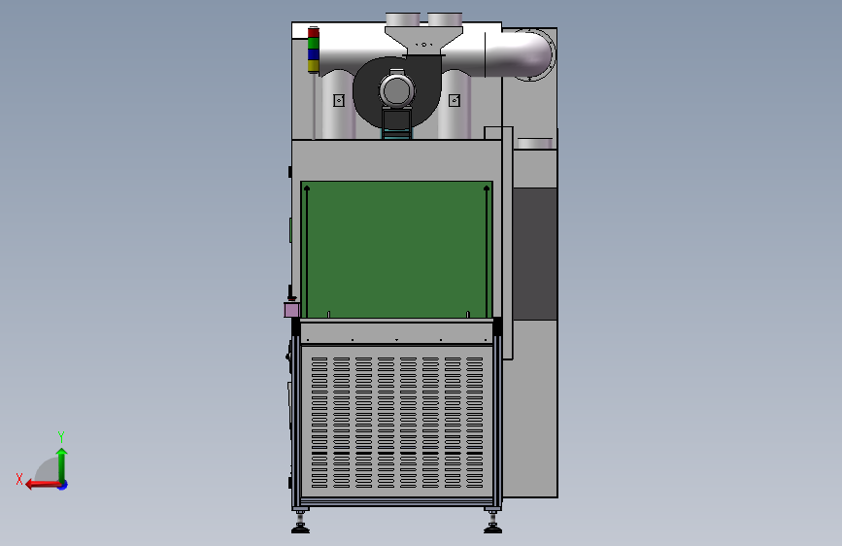Select the large green door panel of the machine
Viewport: 842px width, 546px height.
click(x=397, y=250)
